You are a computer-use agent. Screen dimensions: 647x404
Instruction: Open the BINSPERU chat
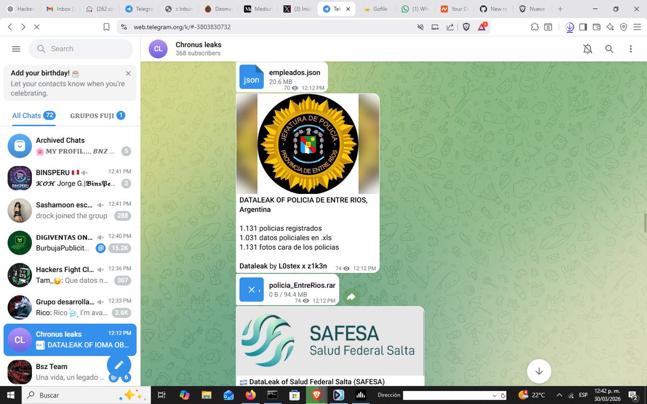[70, 178]
